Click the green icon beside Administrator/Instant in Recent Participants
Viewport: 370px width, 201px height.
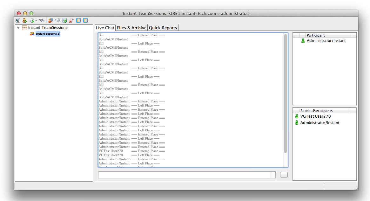(x=297, y=122)
